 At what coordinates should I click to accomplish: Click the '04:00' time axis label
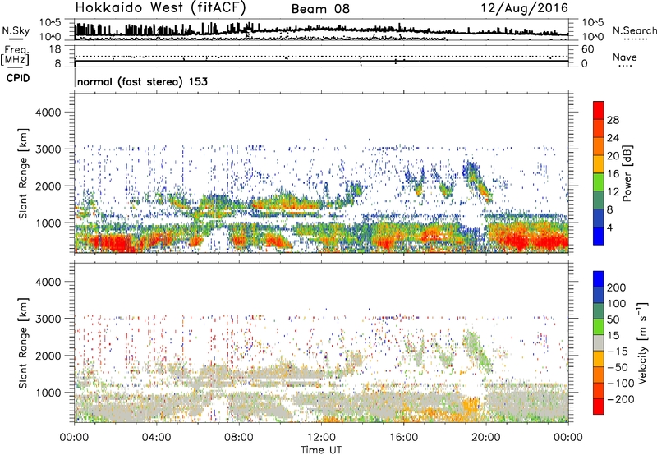click(x=156, y=438)
